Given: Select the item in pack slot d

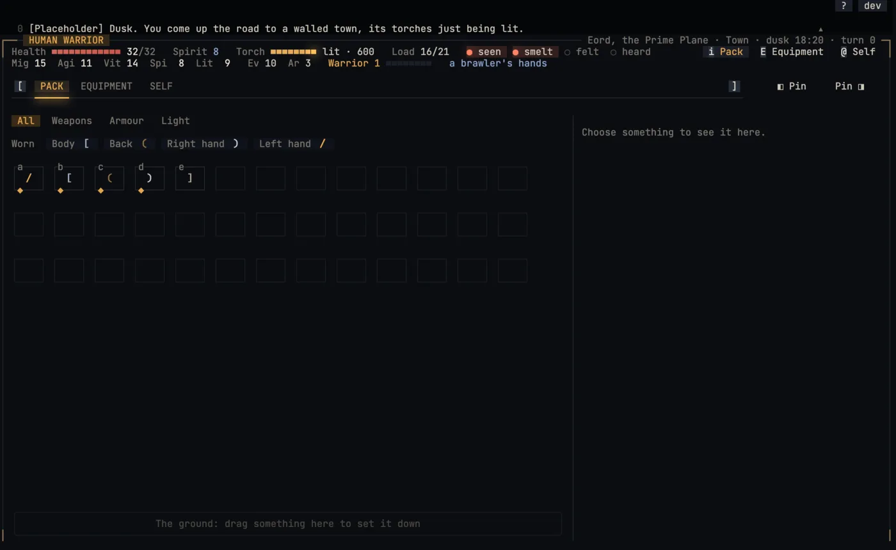Looking at the screenshot, I should (150, 178).
